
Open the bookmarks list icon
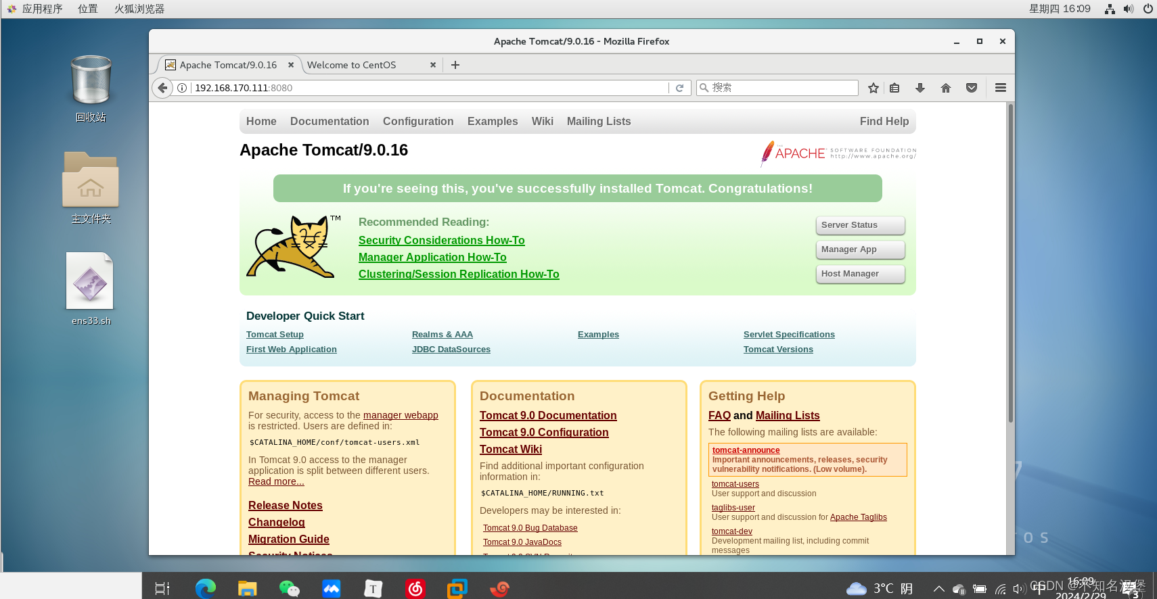coord(894,88)
